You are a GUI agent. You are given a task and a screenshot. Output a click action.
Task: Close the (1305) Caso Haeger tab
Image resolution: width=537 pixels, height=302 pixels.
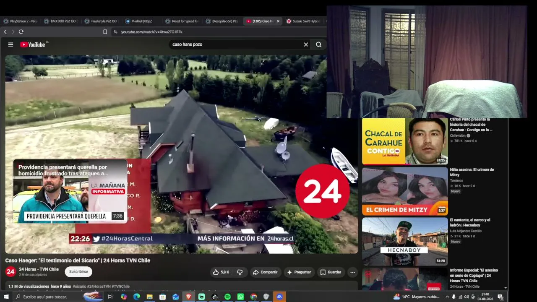pyautogui.click(x=278, y=21)
